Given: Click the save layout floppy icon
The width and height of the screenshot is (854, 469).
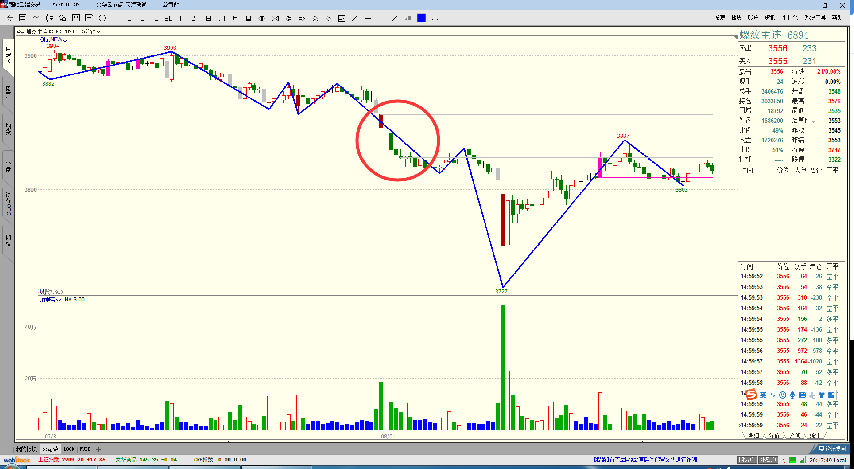Looking at the screenshot, I should [89, 18].
